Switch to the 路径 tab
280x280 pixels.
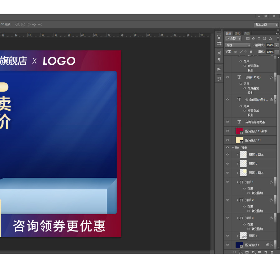(x=237, y=33)
